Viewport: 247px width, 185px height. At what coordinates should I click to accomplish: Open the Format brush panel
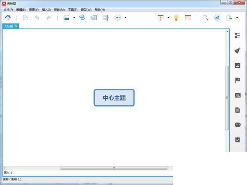pos(238,51)
